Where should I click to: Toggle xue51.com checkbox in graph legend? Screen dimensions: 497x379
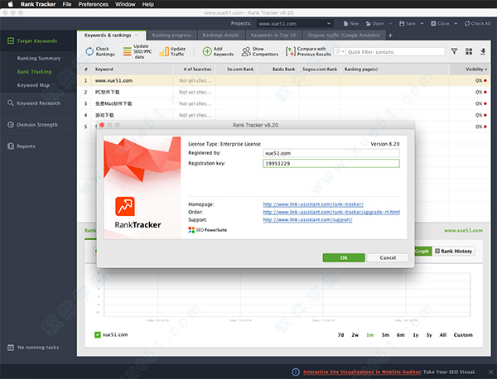(x=98, y=334)
